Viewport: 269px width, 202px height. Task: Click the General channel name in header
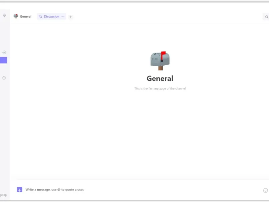(x=26, y=16)
